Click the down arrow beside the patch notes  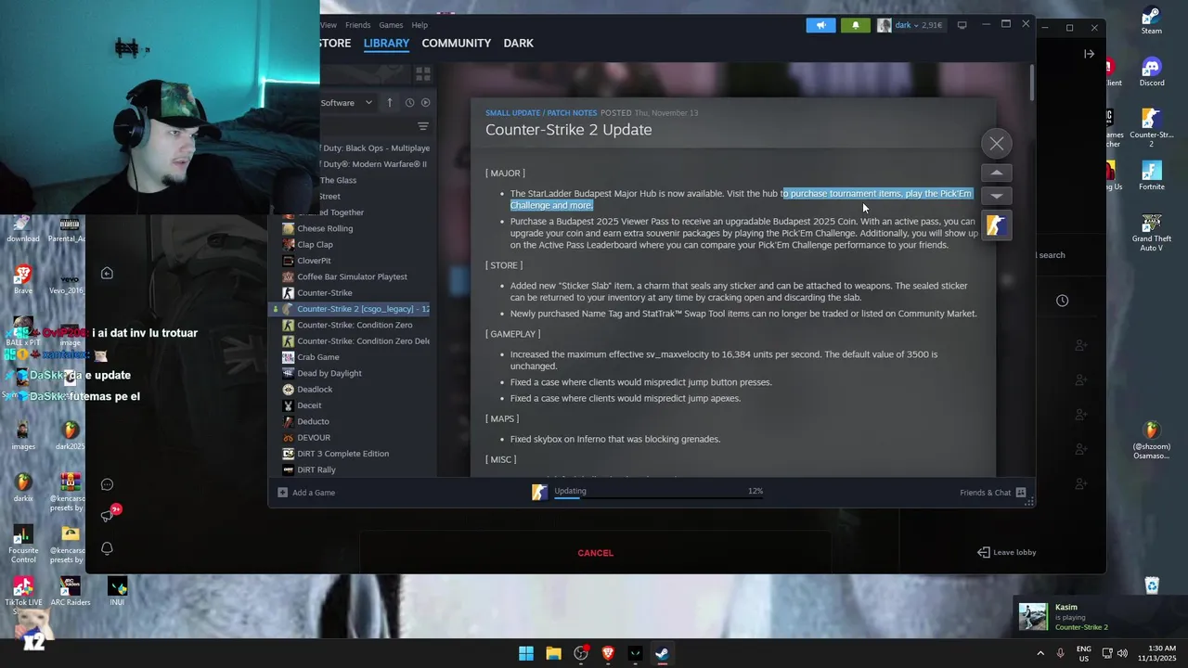click(x=997, y=196)
